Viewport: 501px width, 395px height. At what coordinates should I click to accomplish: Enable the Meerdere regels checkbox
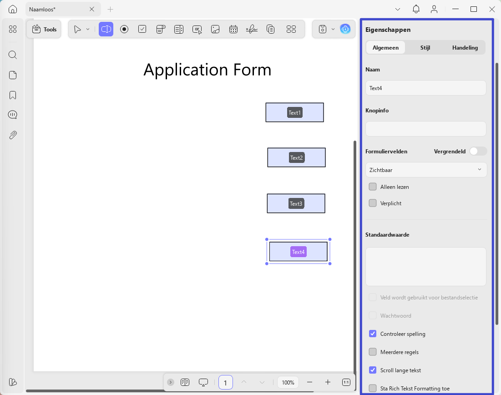(373, 352)
